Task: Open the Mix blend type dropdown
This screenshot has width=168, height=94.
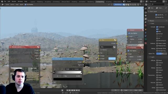Action: point(107,47)
